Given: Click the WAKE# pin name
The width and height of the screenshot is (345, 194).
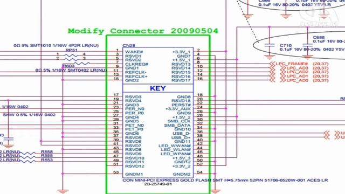Looking at the screenshot, I should coord(134,52).
